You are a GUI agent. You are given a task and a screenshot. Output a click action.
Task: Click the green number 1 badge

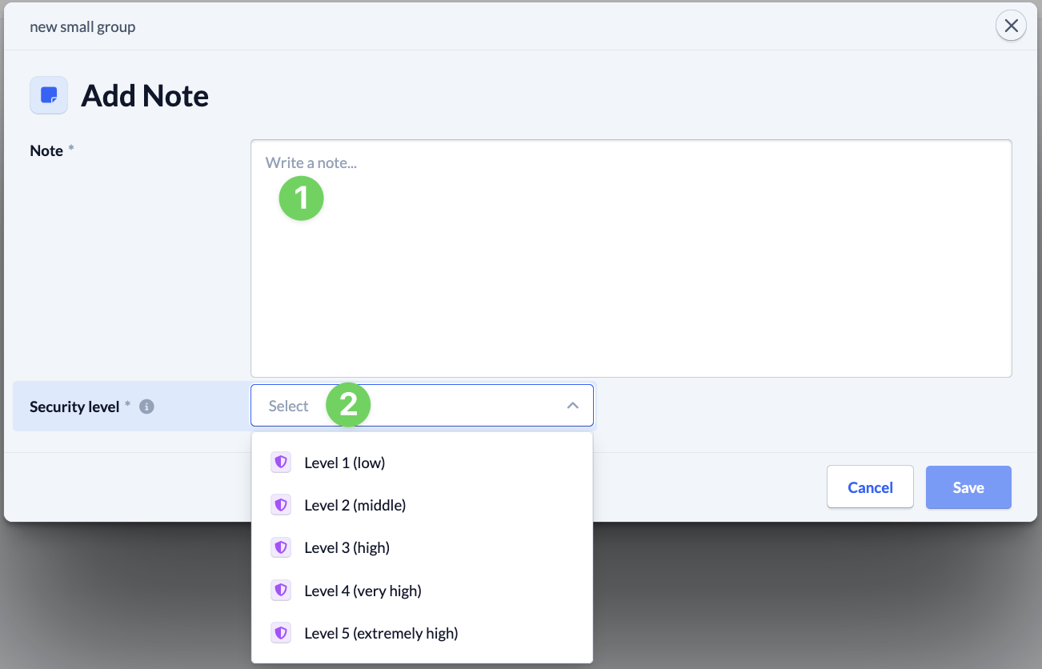[301, 198]
